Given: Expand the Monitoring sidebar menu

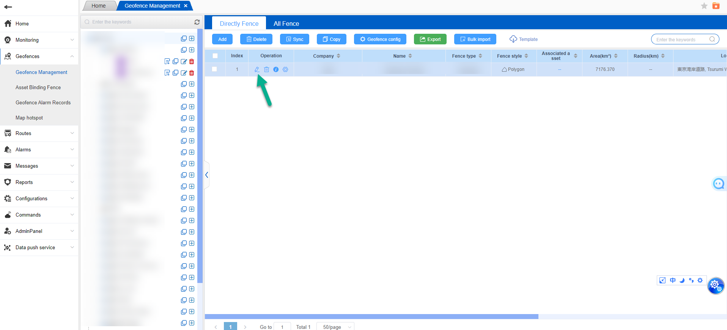Looking at the screenshot, I should tap(39, 40).
